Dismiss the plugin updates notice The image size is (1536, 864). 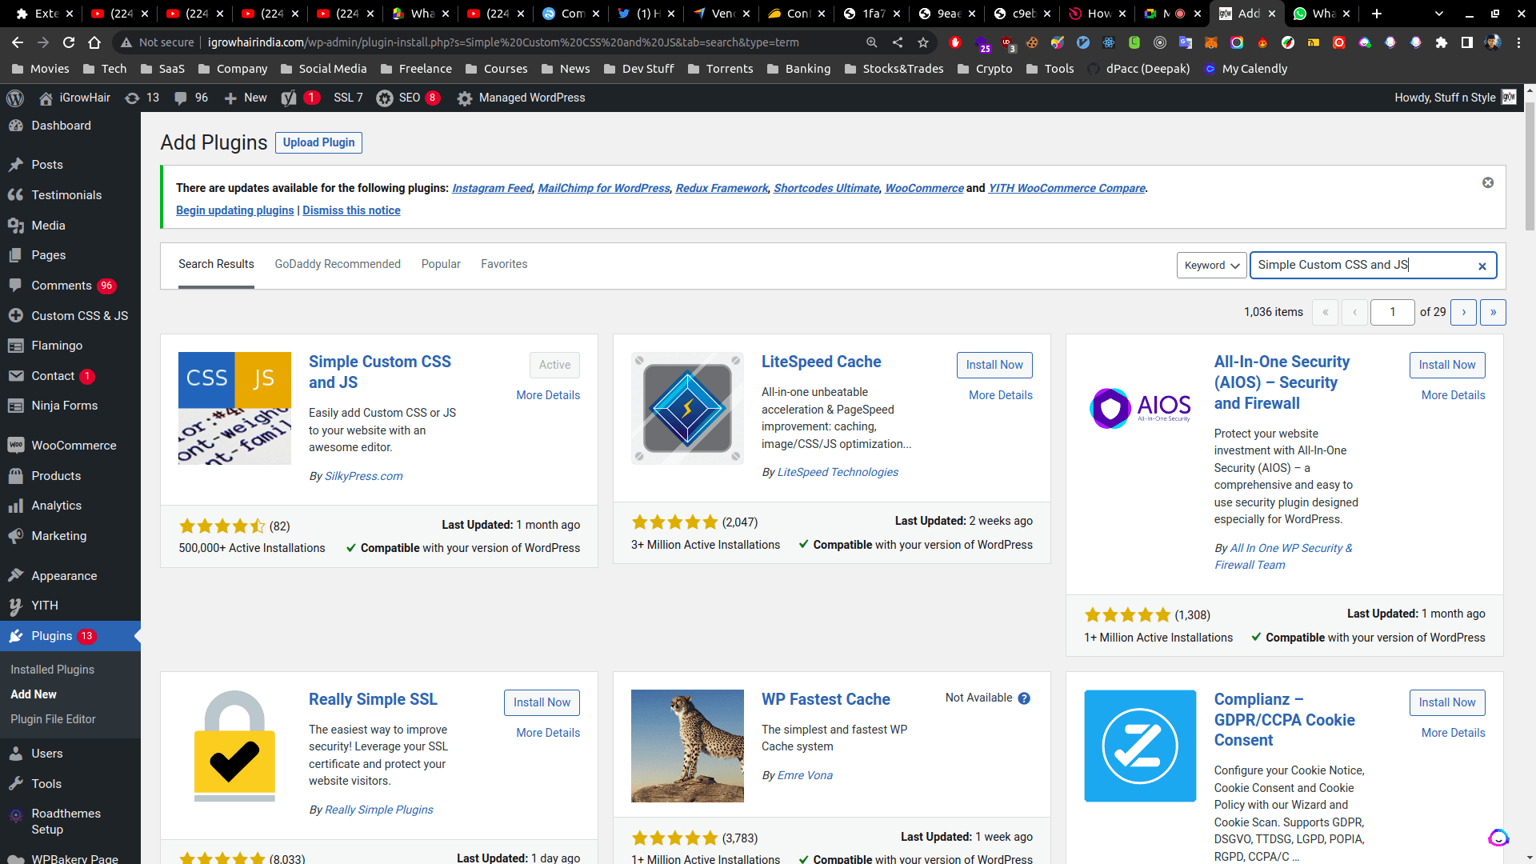coord(1487,183)
